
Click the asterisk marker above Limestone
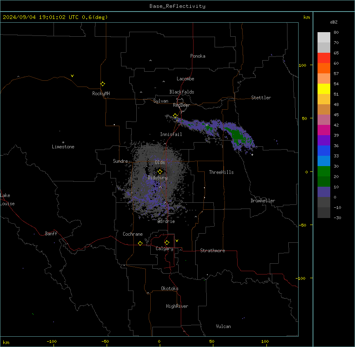63,143
